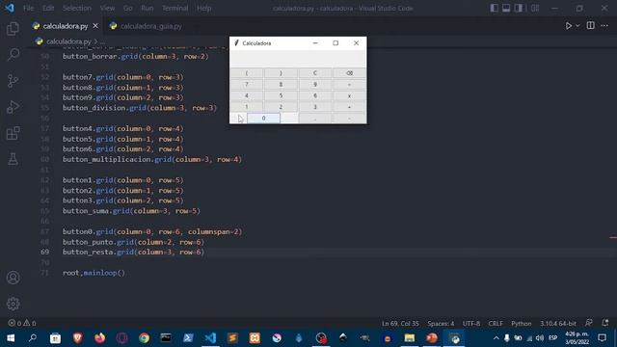Open the Edit menu
This screenshot has height=347, width=617.
click(48, 8)
